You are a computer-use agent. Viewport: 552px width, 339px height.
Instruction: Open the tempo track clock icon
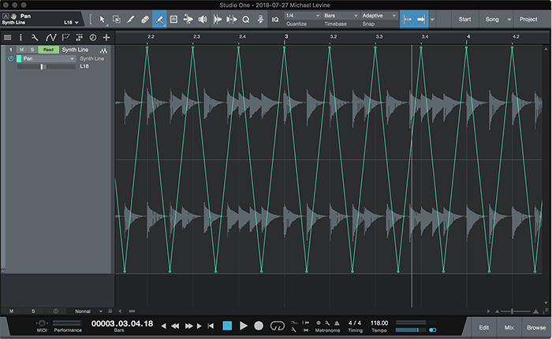pyautogui.click(x=93, y=37)
